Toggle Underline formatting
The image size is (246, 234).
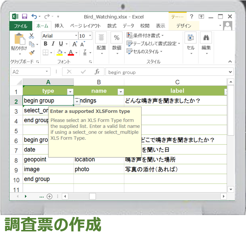[x=61, y=44]
